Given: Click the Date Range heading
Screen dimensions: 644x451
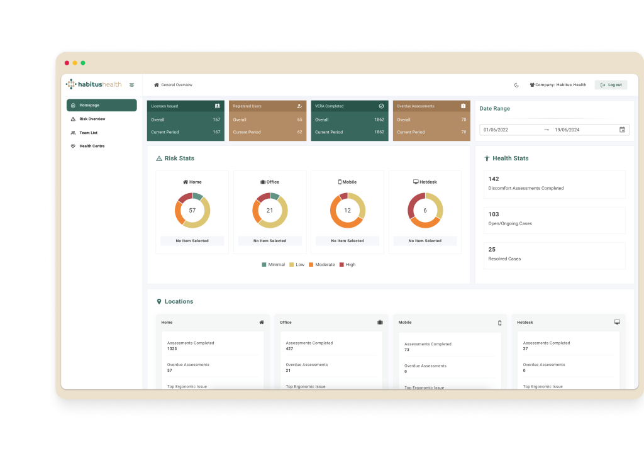Looking at the screenshot, I should click(x=495, y=108).
